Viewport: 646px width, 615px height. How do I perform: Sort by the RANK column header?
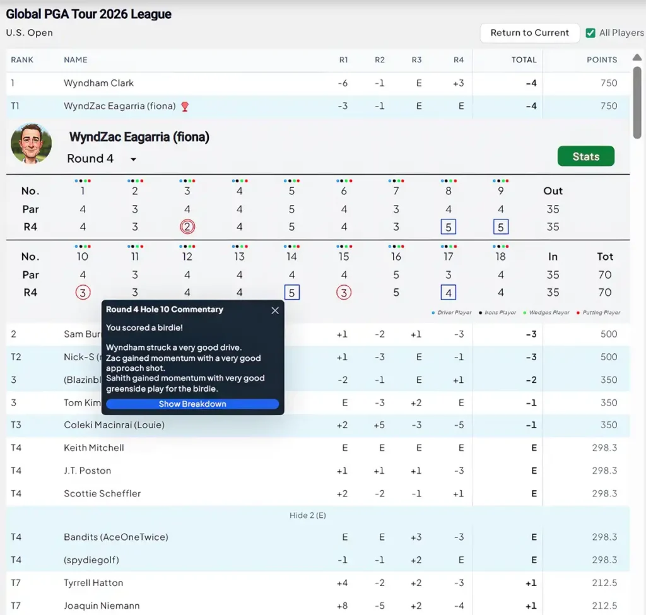coord(22,60)
